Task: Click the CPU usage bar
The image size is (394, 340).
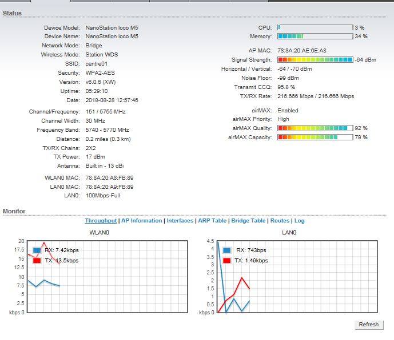Action: pos(315,27)
